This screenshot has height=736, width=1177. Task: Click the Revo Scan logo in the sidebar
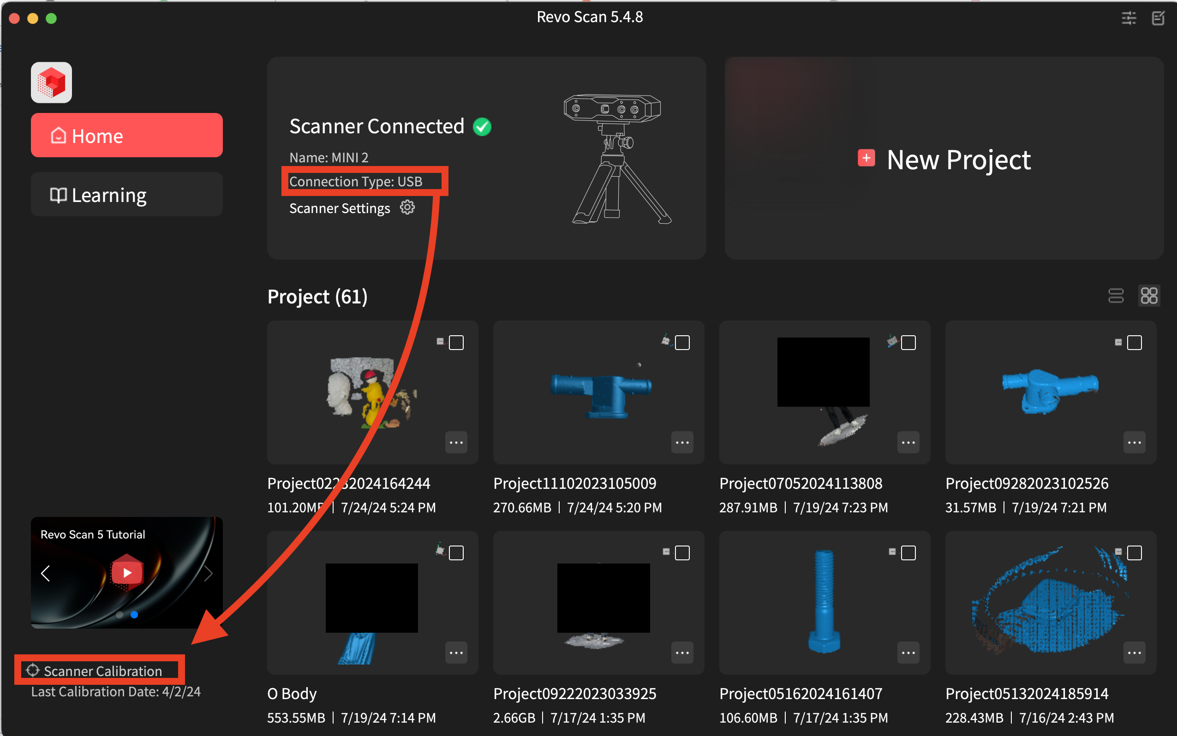(x=51, y=82)
